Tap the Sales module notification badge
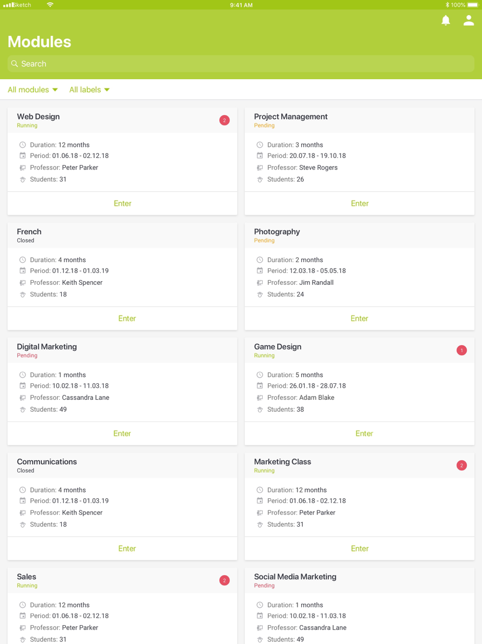Screen dimensions: 482x644 click(x=225, y=580)
